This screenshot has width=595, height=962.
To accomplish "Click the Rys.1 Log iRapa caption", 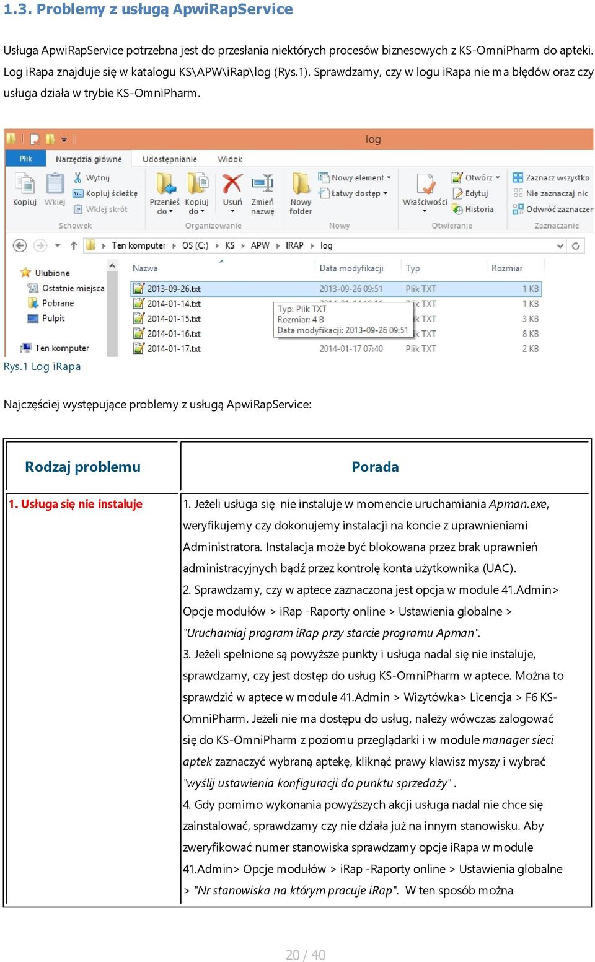I will pos(42,366).
